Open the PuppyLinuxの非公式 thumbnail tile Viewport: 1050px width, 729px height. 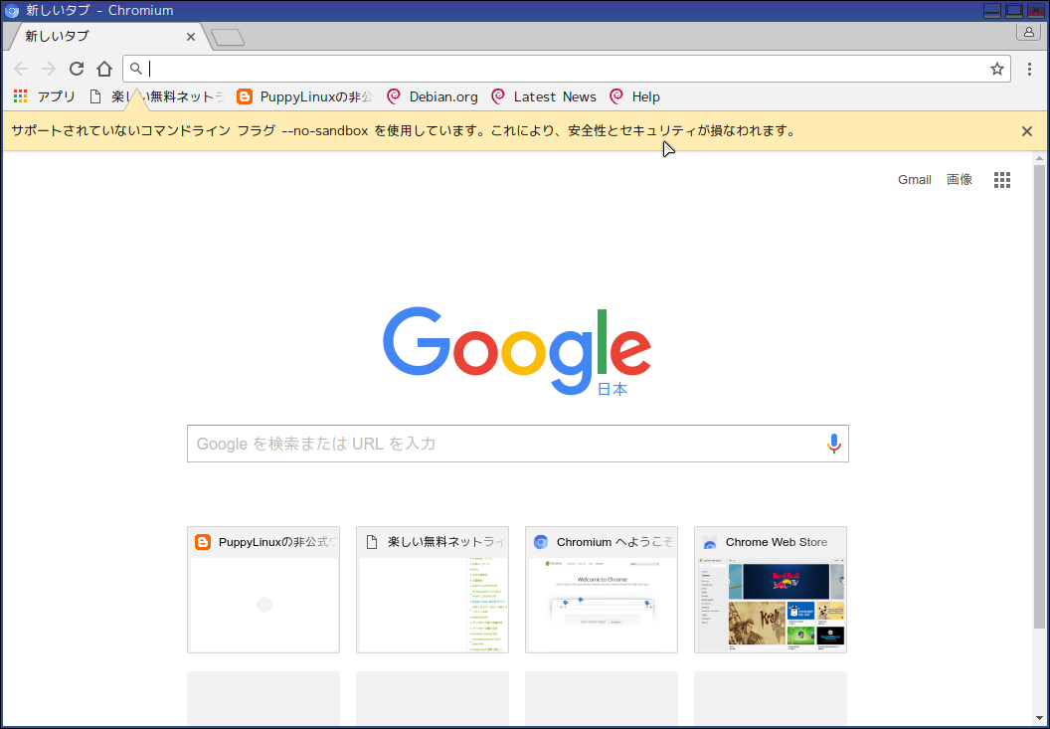[263, 590]
